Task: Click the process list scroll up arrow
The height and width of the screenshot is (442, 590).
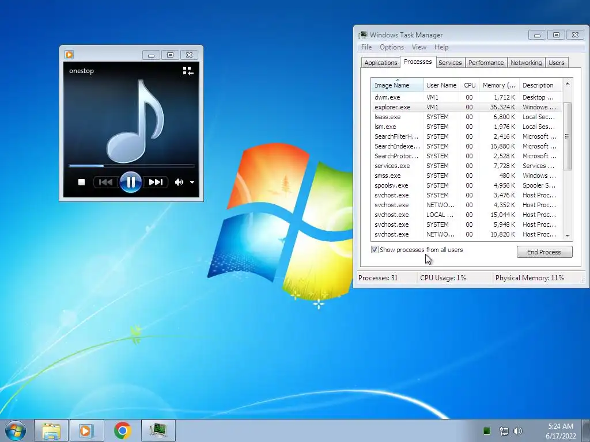Action: click(568, 83)
